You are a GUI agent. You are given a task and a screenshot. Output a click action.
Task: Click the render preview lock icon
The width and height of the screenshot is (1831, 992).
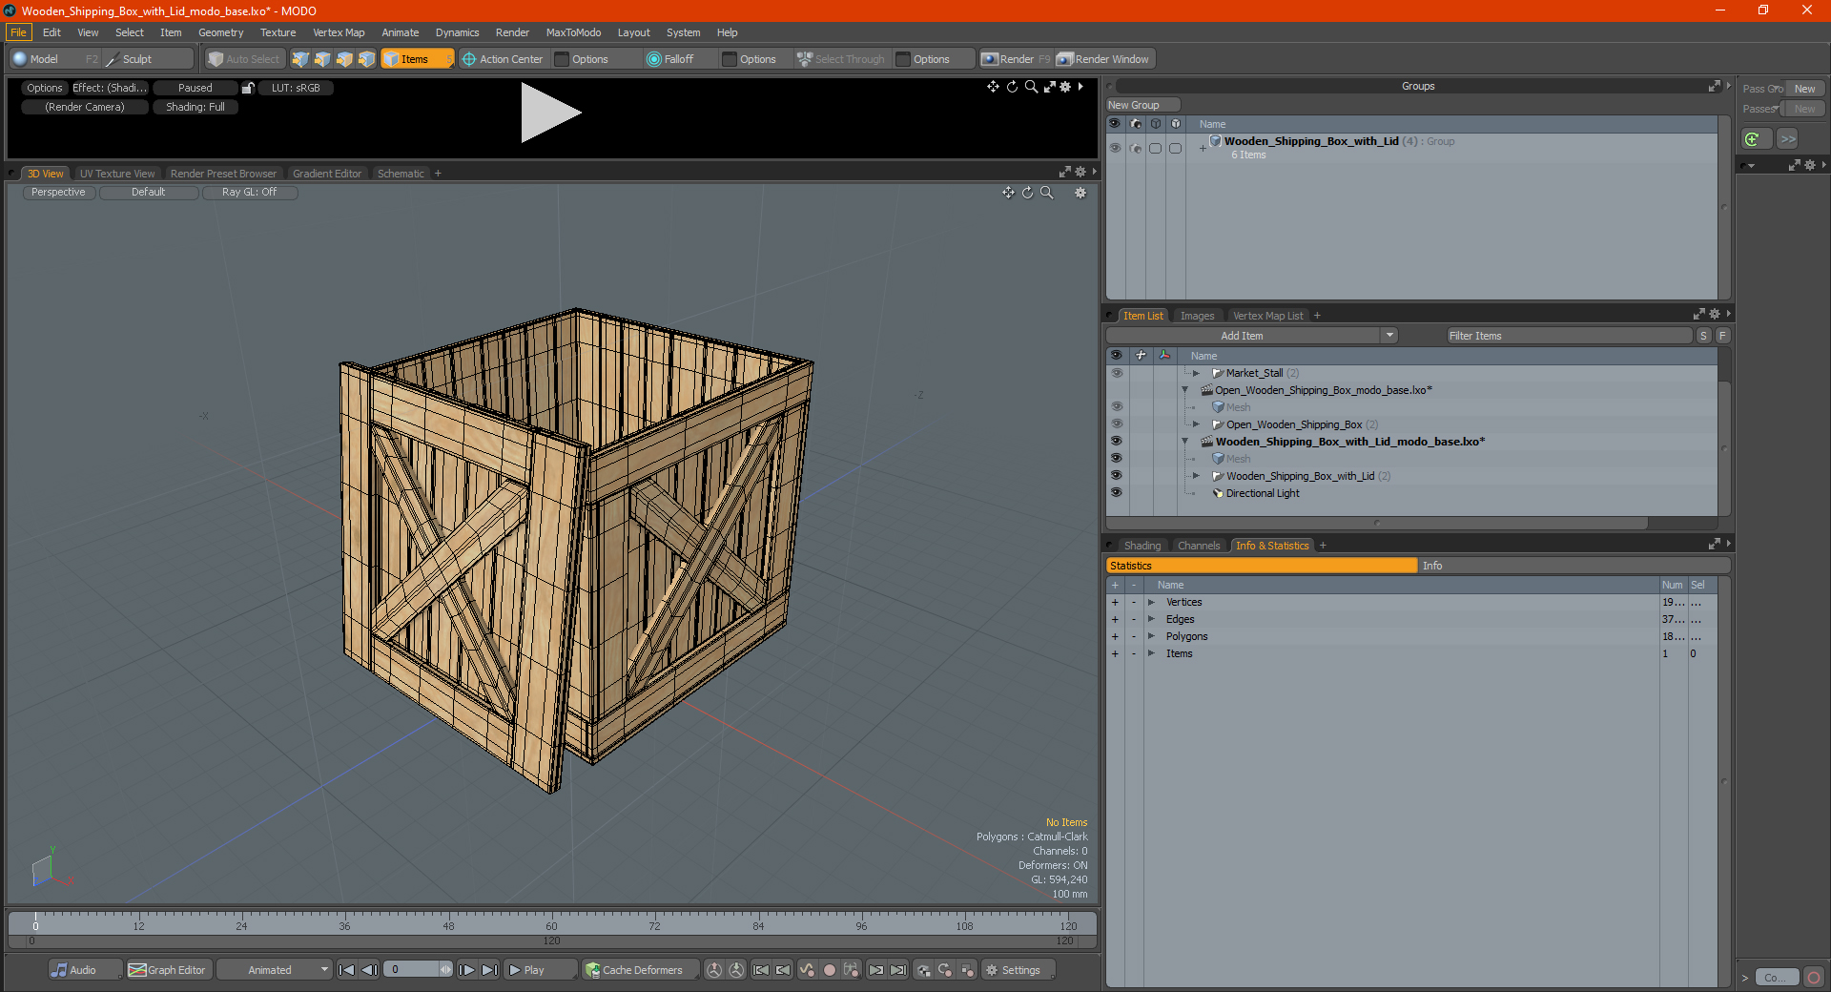tap(248, 88)
